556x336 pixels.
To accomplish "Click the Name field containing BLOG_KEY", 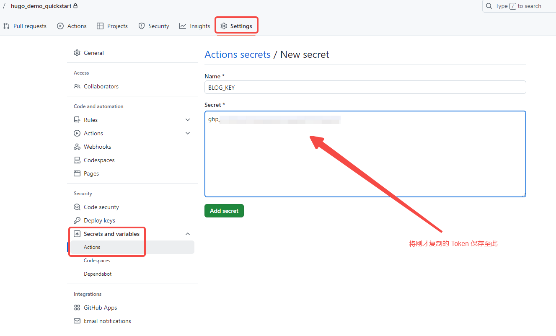I will [x=365, y=87].
